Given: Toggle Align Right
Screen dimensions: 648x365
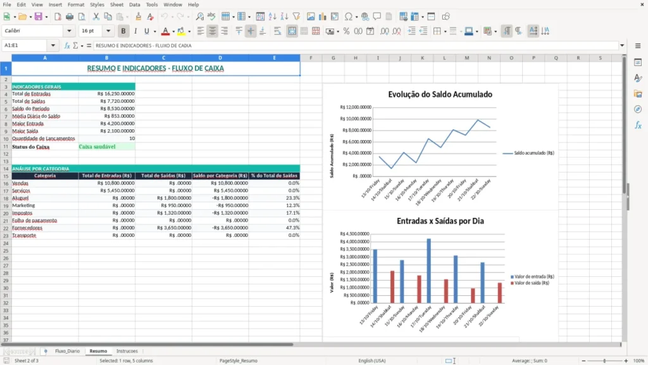Looking at the screenshot, I should click(225, 31).
